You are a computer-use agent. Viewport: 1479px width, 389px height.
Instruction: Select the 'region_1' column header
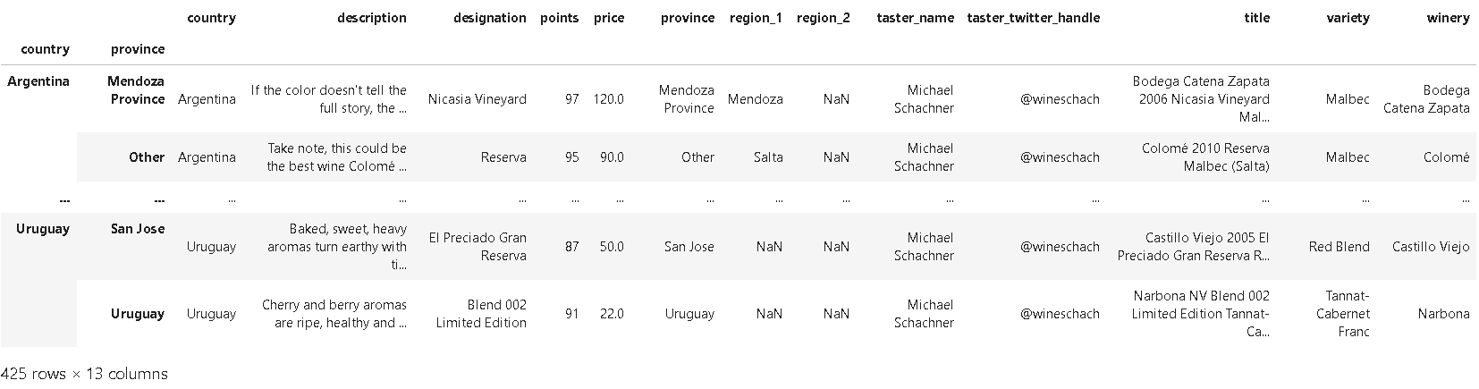pyautogui.click(x=756, y=18)
